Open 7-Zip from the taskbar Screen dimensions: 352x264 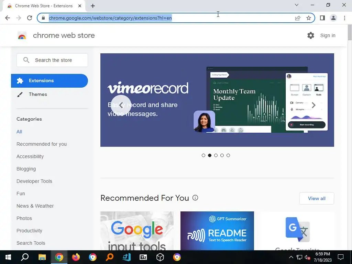[143, 257]
